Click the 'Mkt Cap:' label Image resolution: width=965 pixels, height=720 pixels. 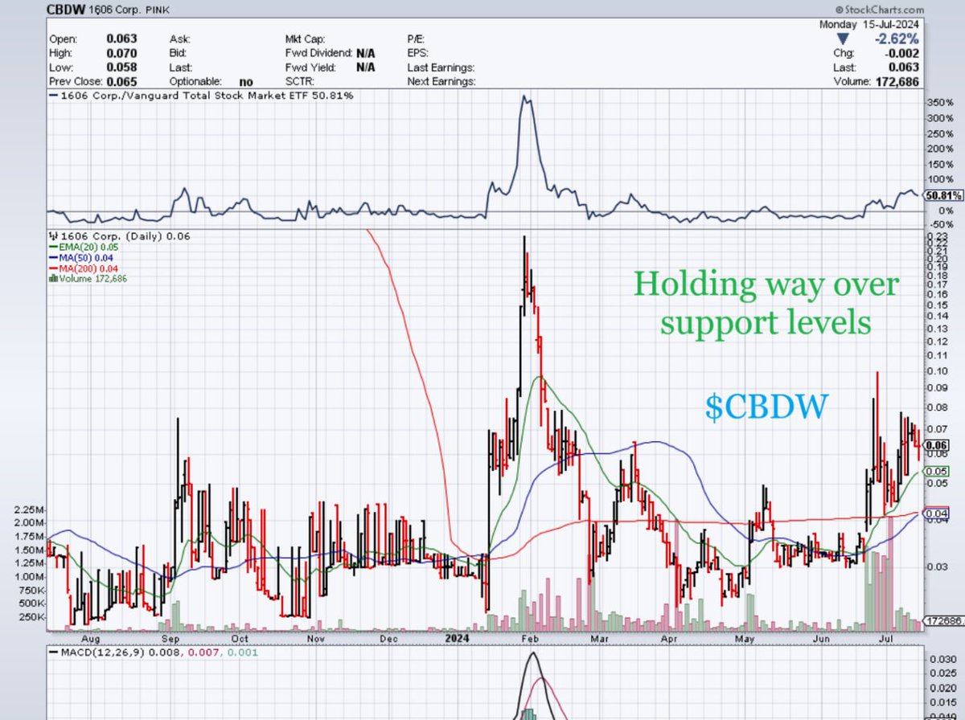[x=305, y=38]
